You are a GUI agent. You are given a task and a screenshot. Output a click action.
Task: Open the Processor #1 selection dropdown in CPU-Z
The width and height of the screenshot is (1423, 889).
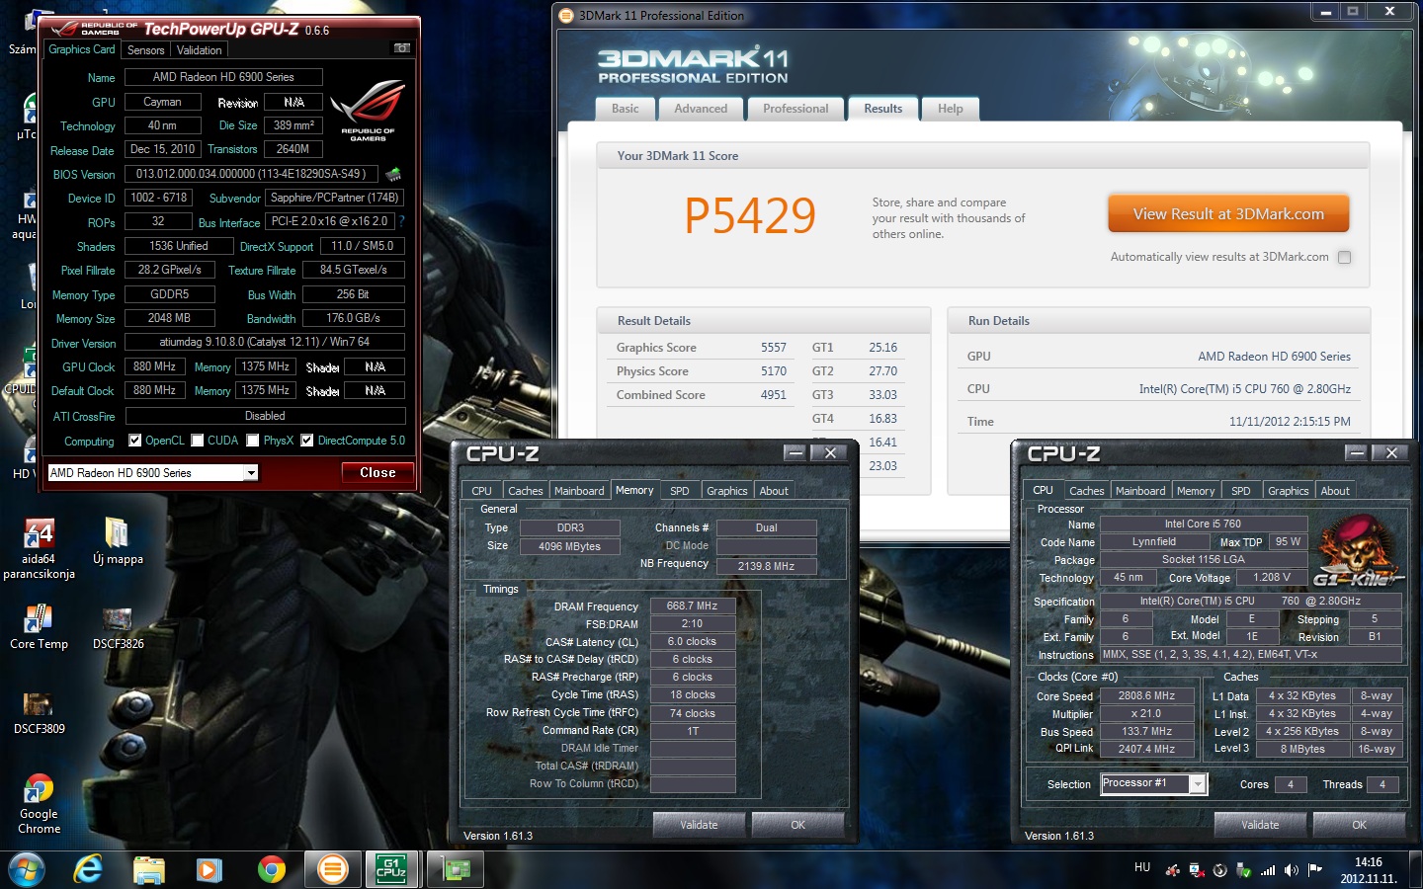(x=1198, y=784)
